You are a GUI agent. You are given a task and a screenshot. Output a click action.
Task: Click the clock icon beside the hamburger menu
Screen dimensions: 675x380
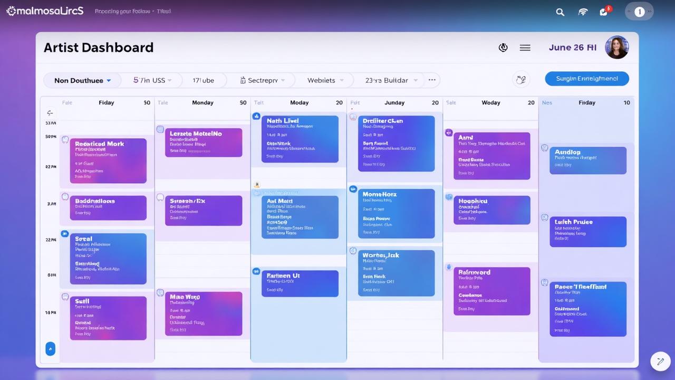(503, 47)
